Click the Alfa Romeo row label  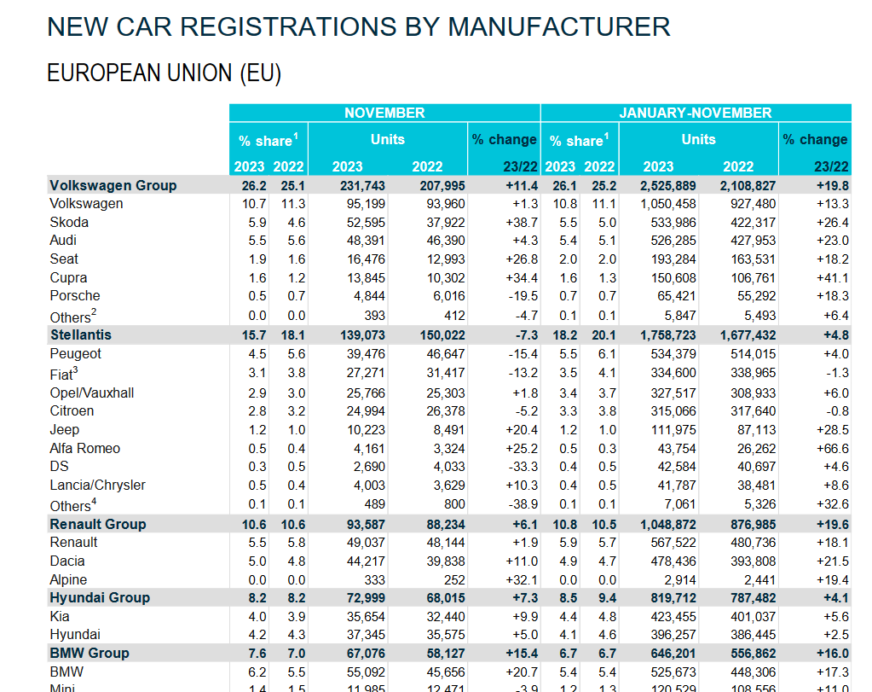tap(85, 448)
